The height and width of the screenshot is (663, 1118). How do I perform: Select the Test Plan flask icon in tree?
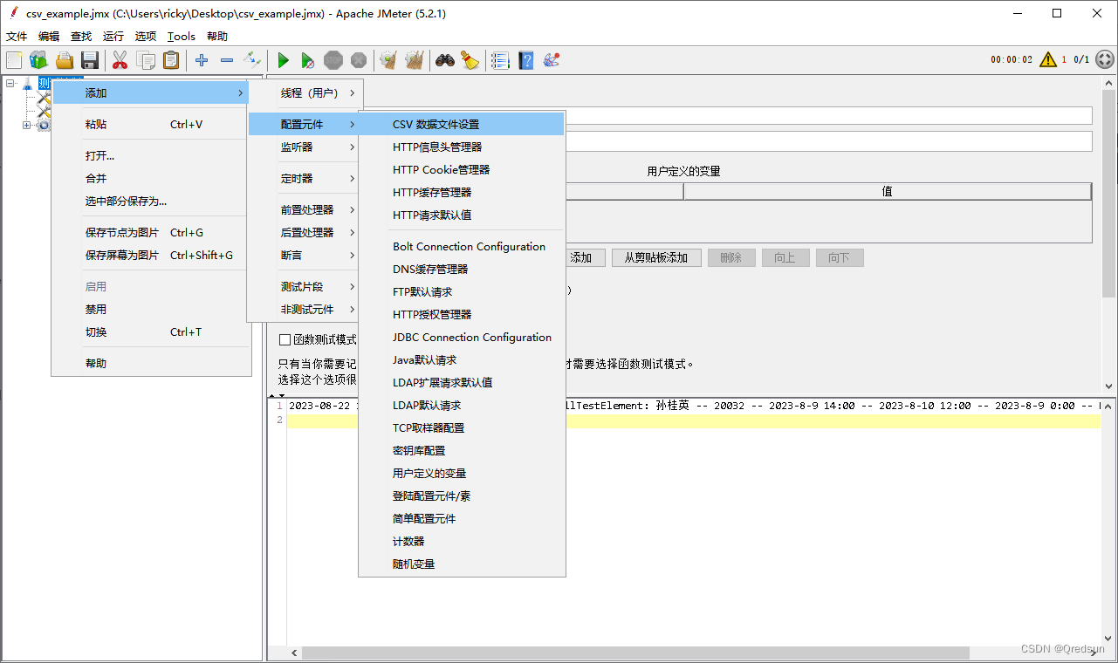pyautogui.click(x=27, y=84)
